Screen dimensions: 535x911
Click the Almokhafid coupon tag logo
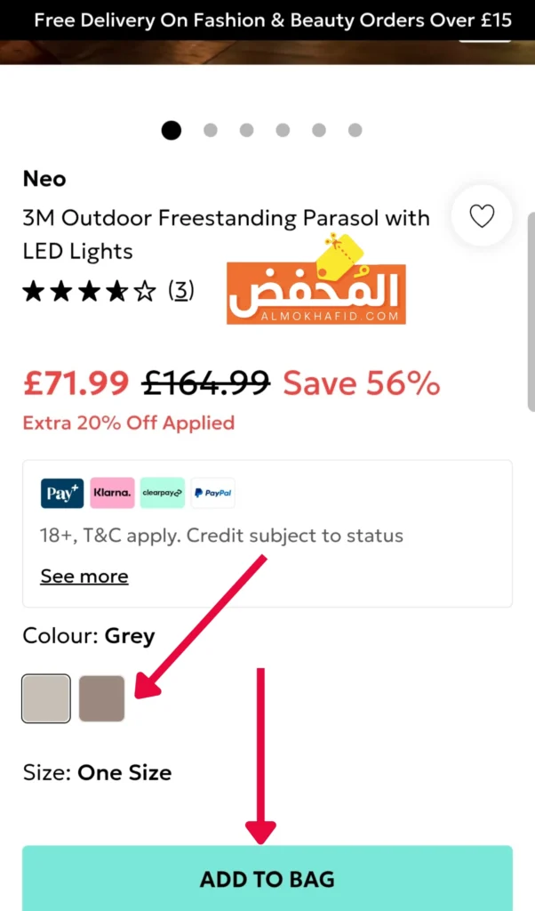pyautogui.click(x=316, y=285)
